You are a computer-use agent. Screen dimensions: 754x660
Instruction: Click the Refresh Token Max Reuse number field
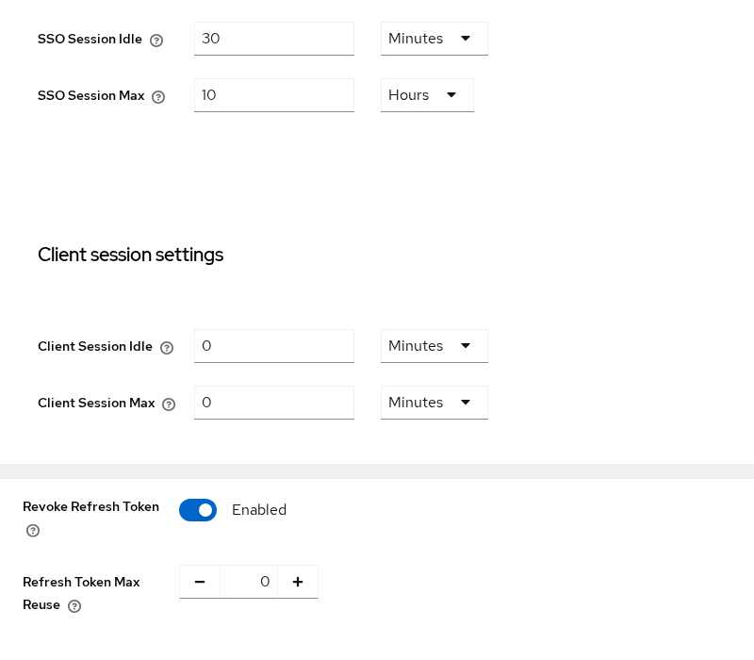click(x=249, y=582)
